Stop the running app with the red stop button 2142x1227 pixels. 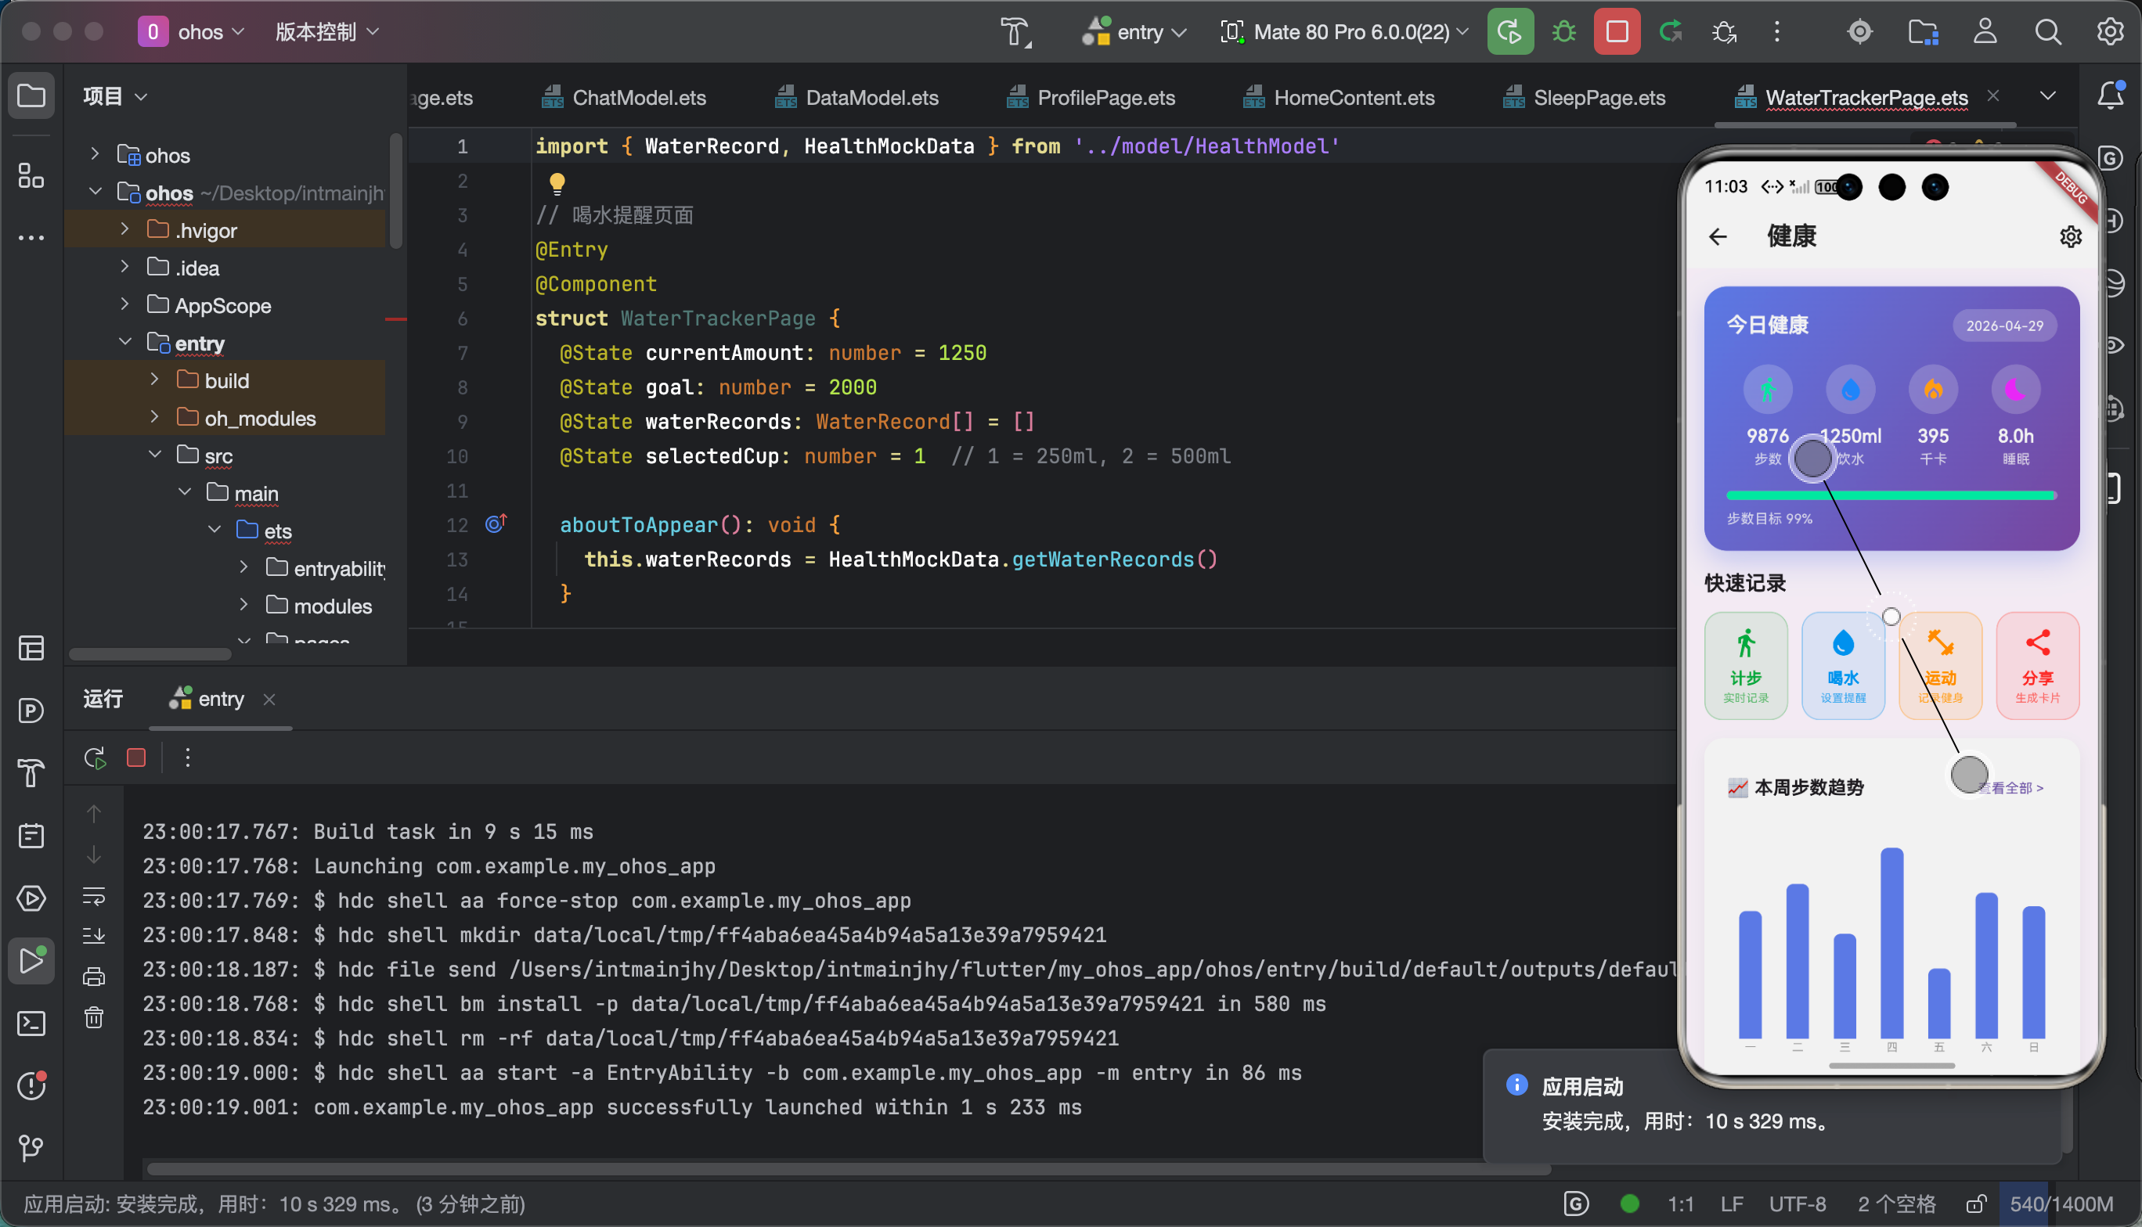click(1616, 32)
